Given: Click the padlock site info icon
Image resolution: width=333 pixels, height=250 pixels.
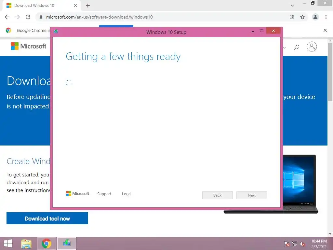Looking at the screenshot, I should tap(41, 17).
